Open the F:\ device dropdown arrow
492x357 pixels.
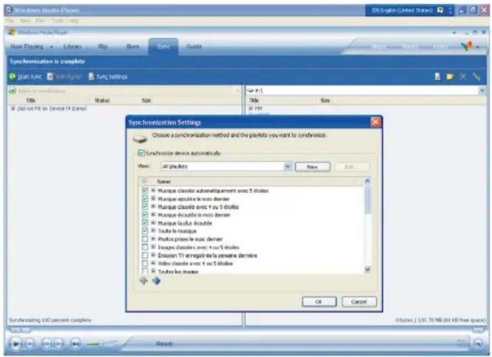[482, 91]
